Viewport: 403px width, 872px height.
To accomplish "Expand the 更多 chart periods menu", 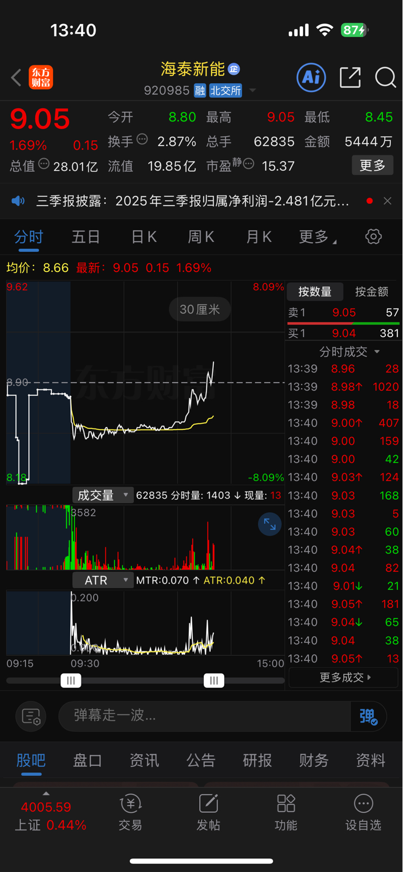I will pos(318,237).
